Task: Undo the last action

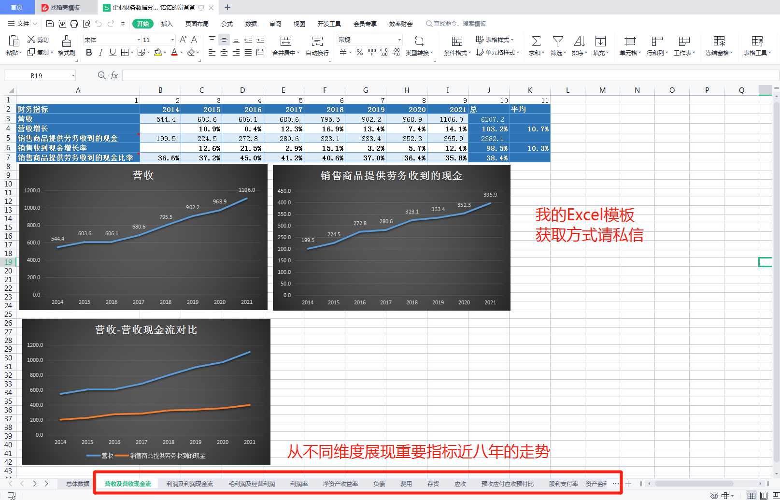Action: click(99, 24)
